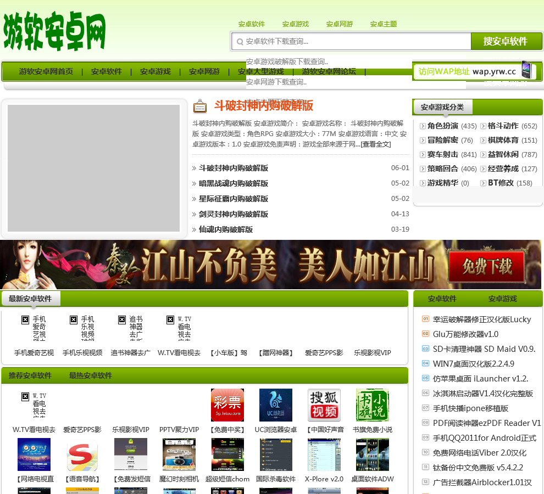Open the 江山不负美 game banner
This screenshot has height=494, width=544.
point(270,265)
